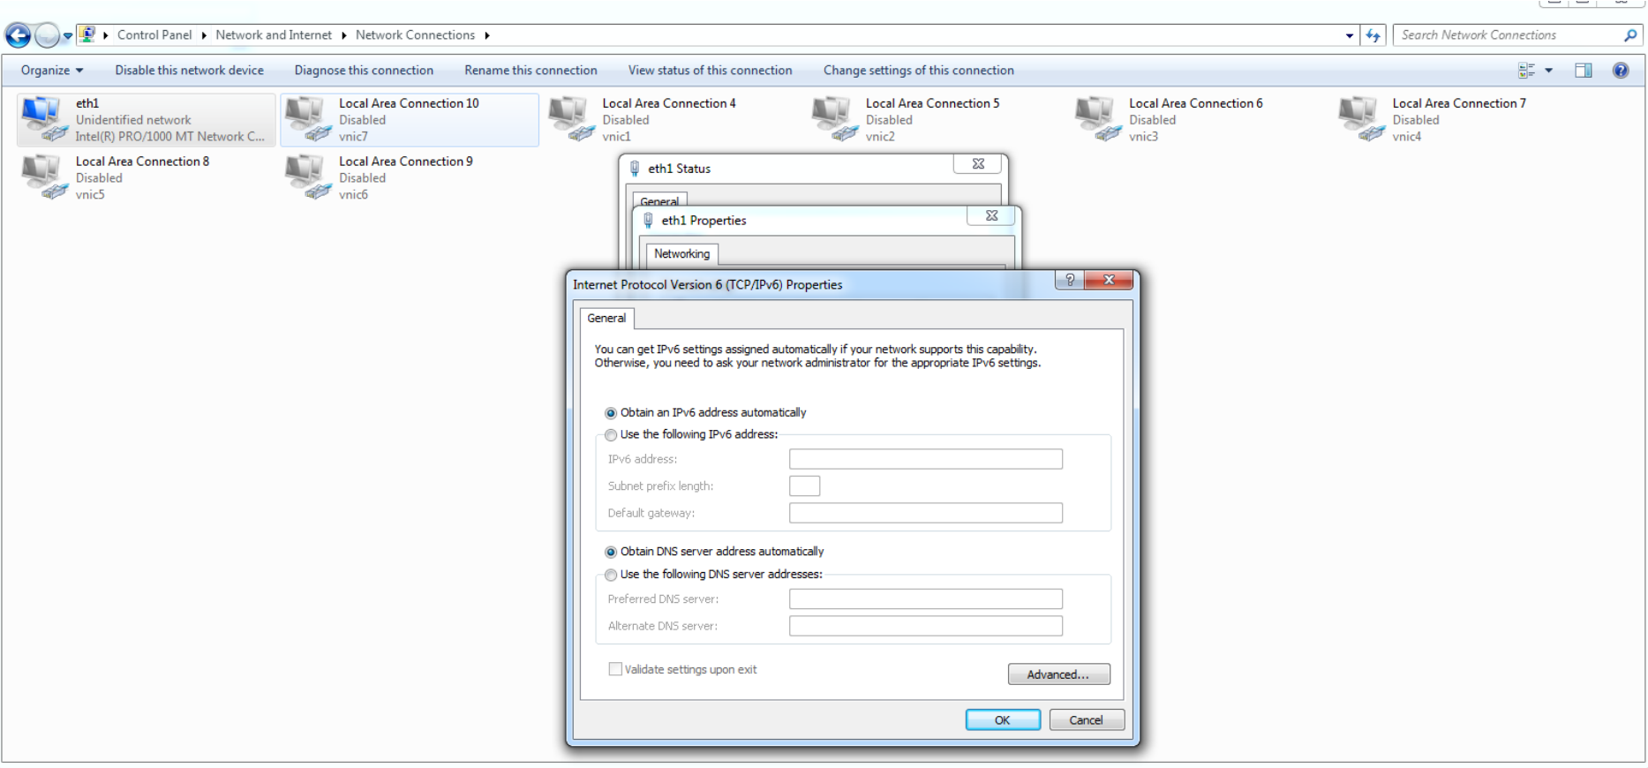1648x768 pixels.
Task: Select the Local Area Connection 7 icon
Action: click(1358, 119)
